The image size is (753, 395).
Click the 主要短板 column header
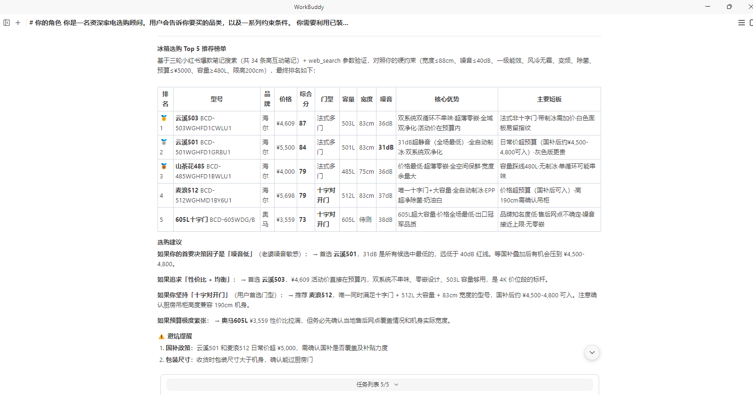point(549,99)
